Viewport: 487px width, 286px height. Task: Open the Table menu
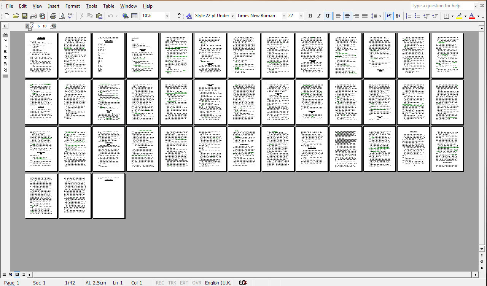click(108, 6)
